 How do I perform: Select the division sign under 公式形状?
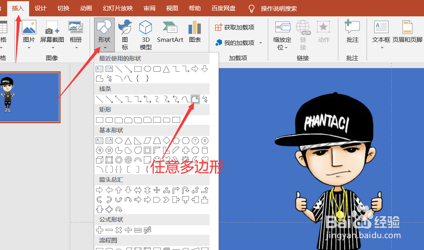click(128, 230)
